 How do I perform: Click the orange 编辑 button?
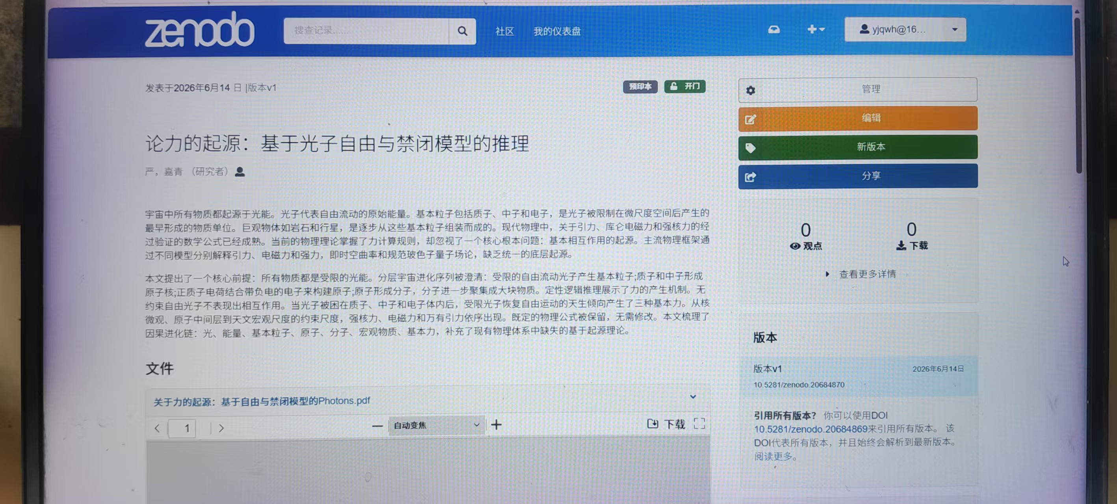click(x=858, y=118)
